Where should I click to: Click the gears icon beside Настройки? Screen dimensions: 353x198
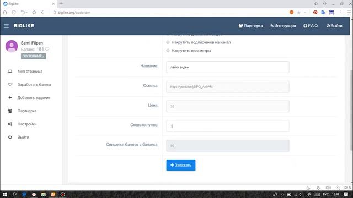point(10,124)
